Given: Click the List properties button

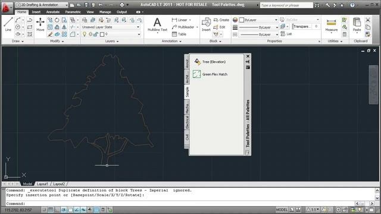Looking at the screenshot, I should pos(286,34).
